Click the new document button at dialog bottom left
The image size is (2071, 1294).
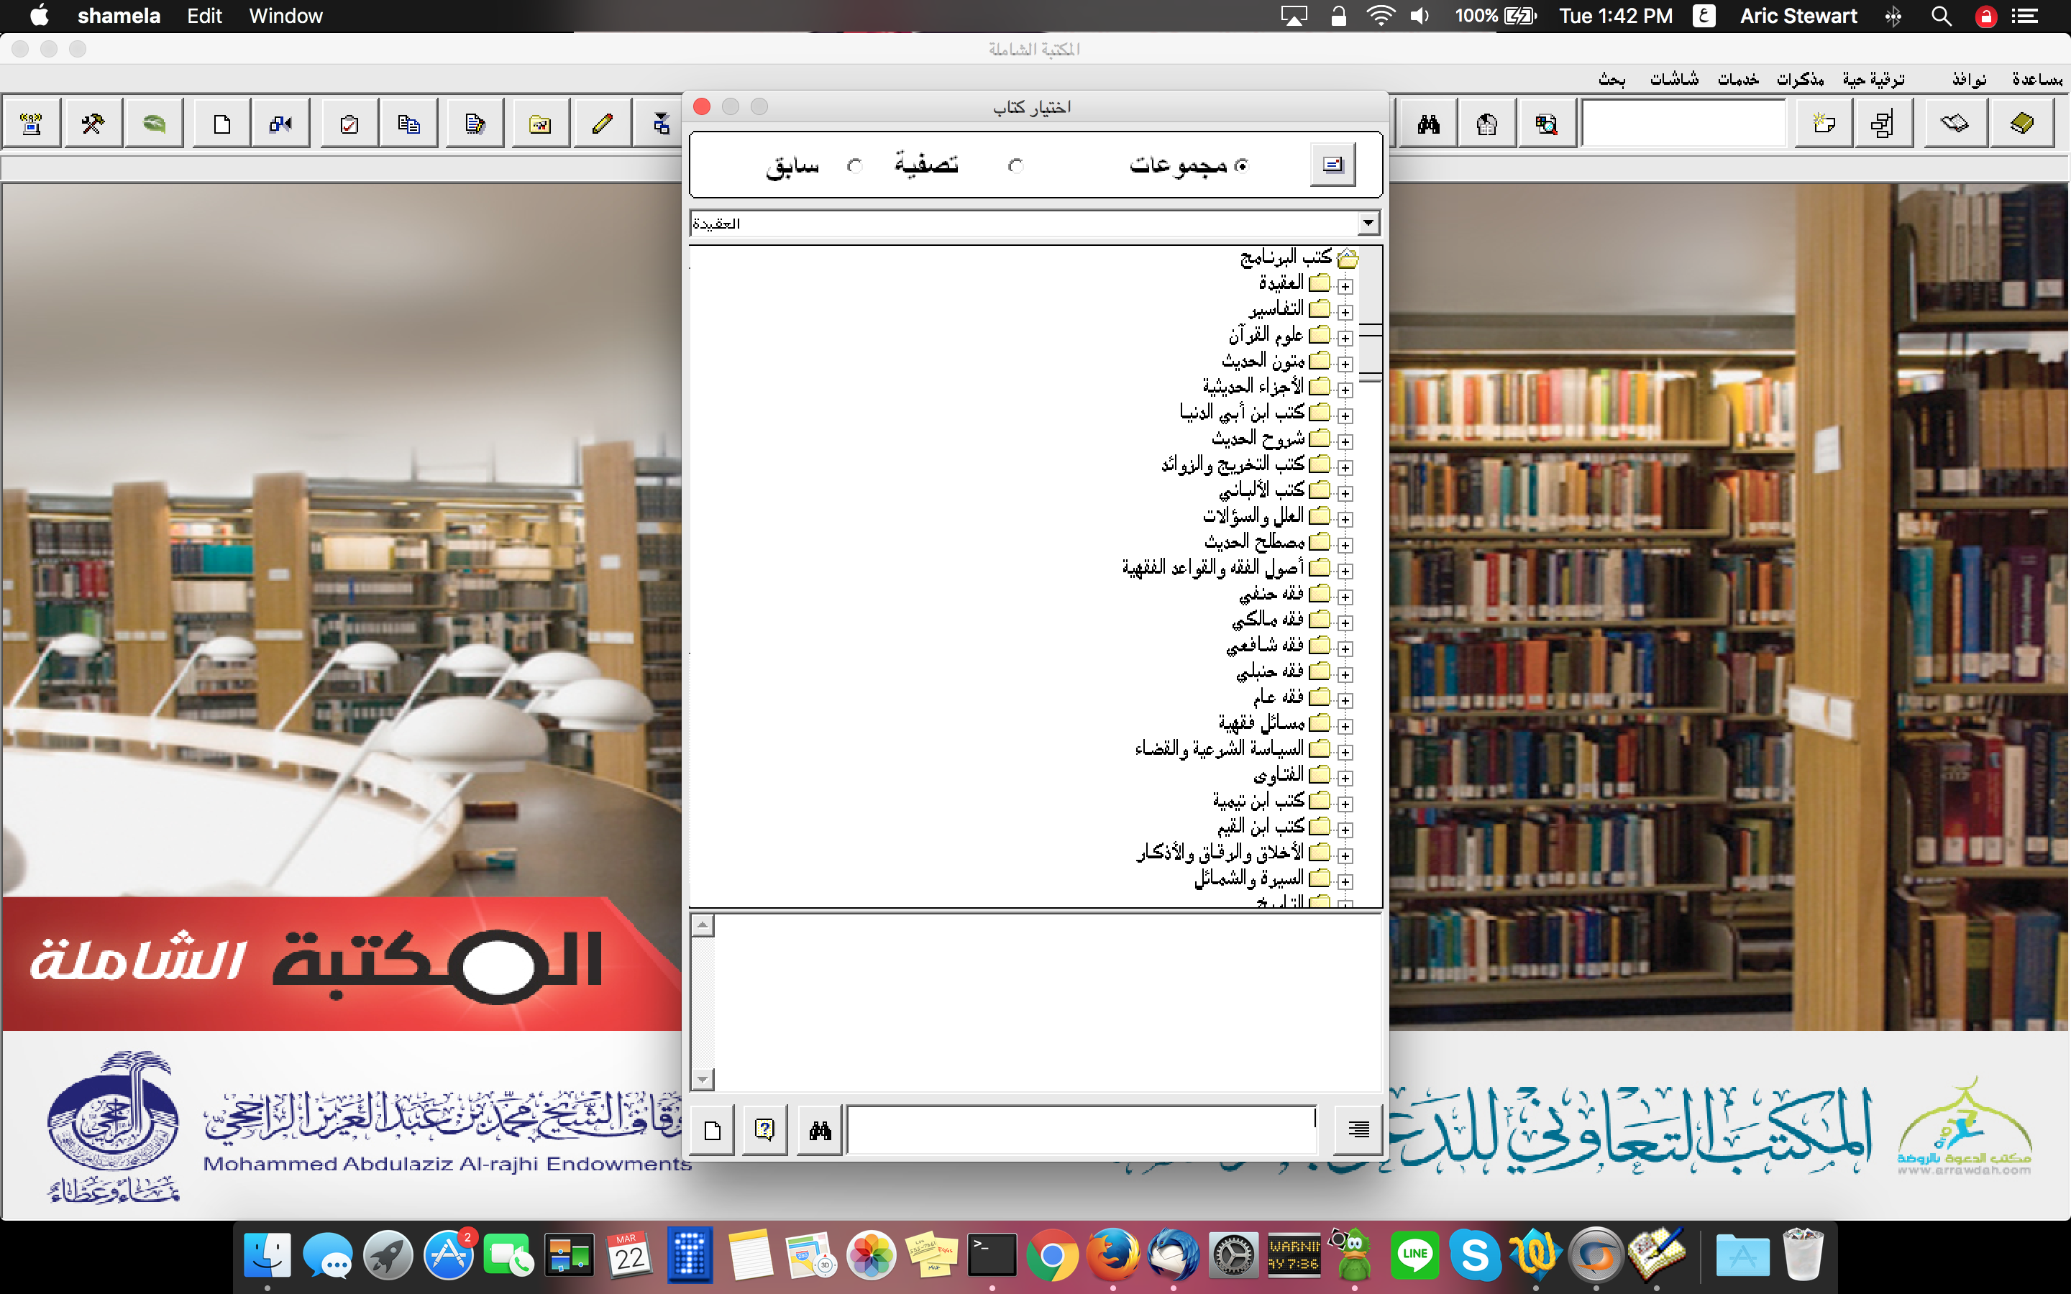712,1129
